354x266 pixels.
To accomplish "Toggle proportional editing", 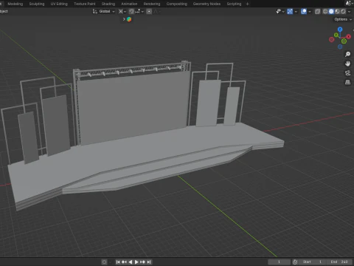I will click(x=149, y=11).
